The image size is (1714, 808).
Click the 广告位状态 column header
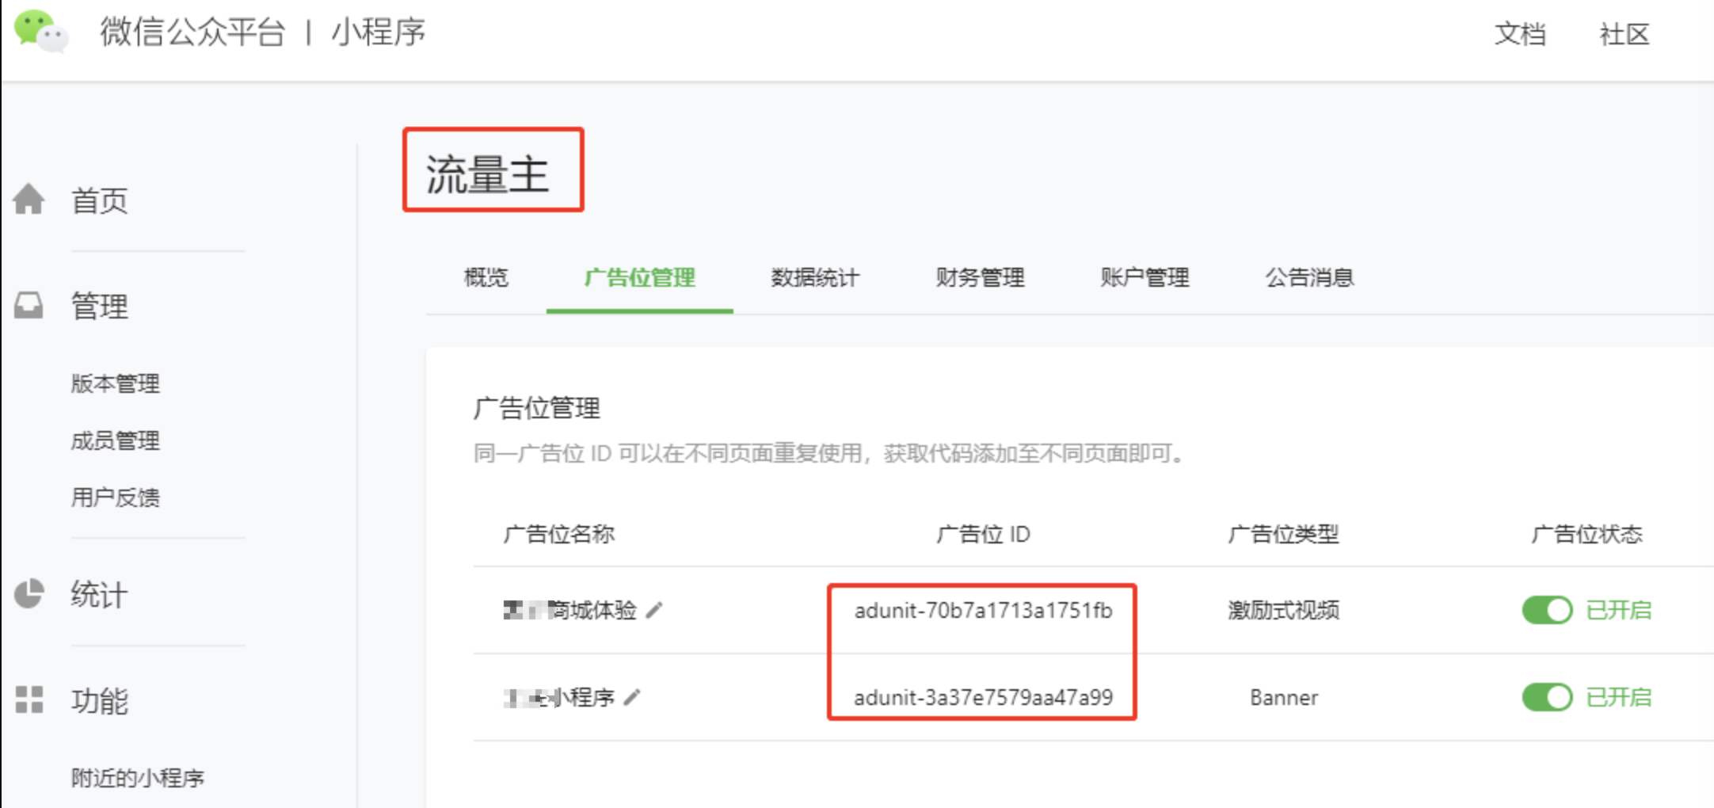pos(1586,534)
